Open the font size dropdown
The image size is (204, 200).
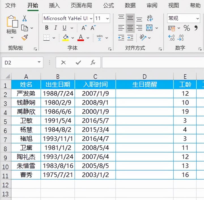point(107,18)
